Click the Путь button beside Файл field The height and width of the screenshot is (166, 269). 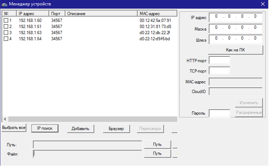(157, 154)
